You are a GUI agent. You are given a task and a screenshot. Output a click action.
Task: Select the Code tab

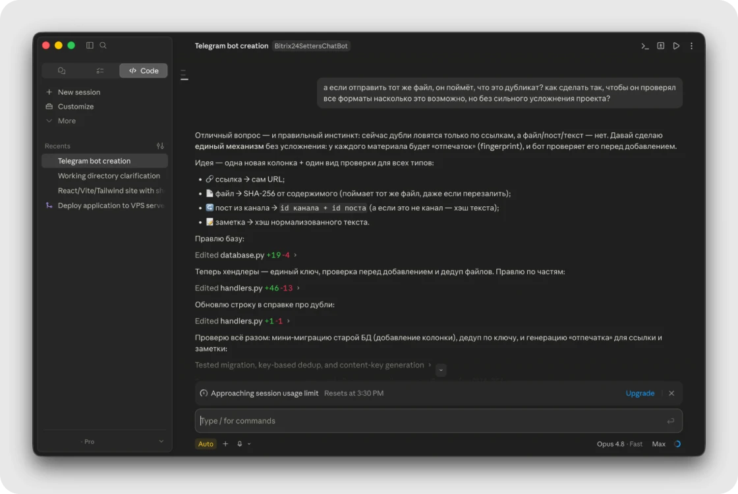[144, 70]
